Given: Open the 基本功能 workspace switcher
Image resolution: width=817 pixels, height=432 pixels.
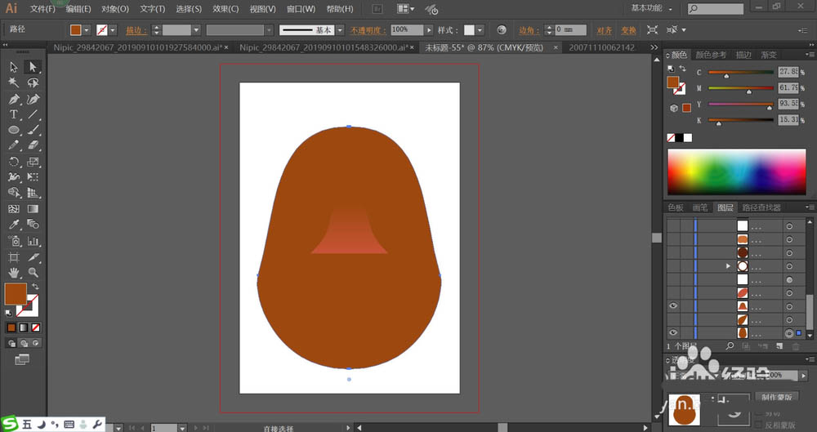Looking at the screenshot, I should point(651,8).
